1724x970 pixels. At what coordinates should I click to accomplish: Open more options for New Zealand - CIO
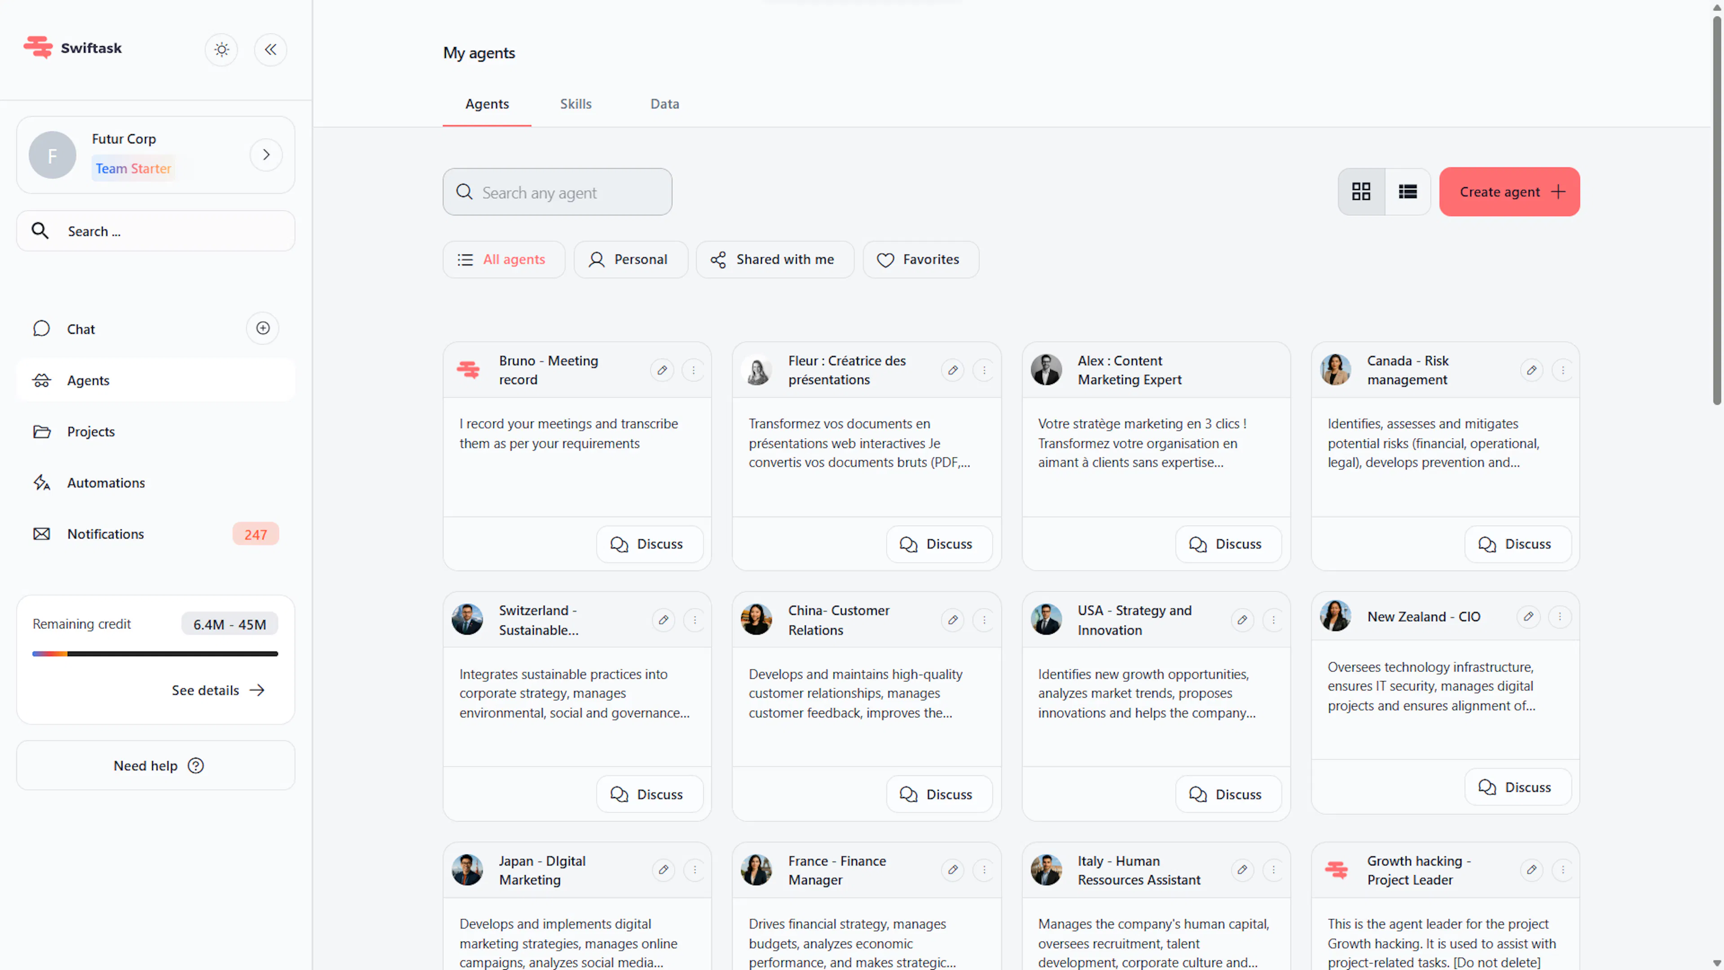(x=1560, y=617)
